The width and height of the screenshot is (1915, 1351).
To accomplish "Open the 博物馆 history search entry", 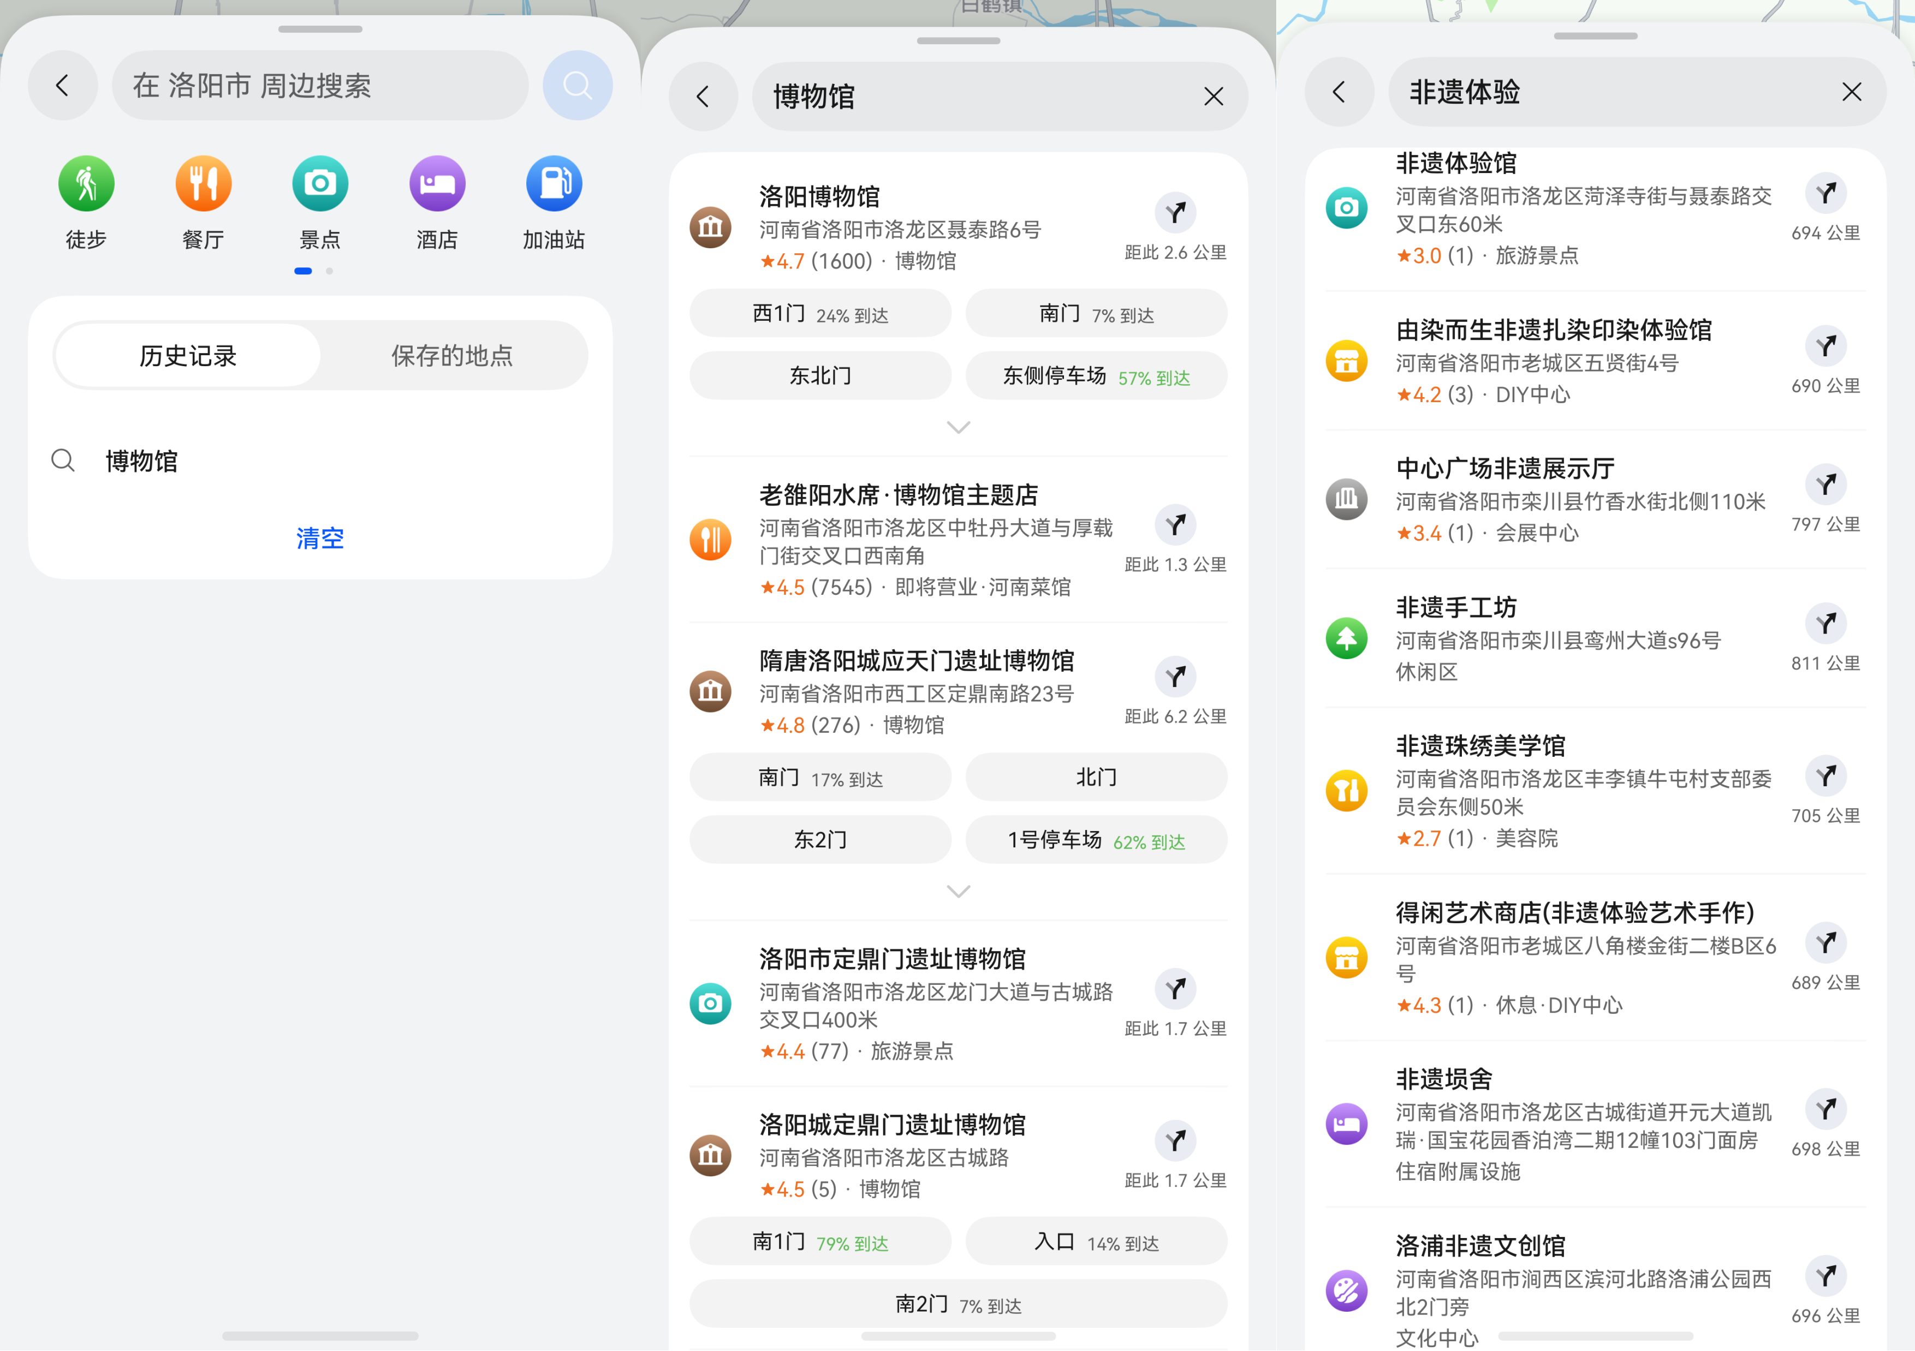I will [x=320, y=461].
